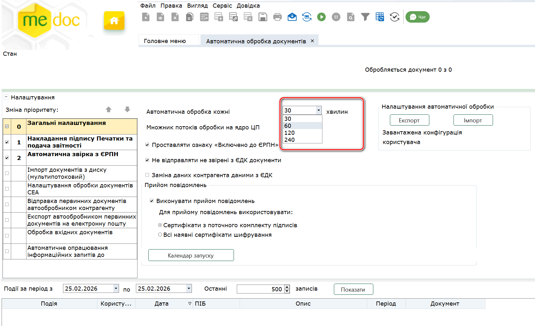Toggle 'Заміна даних контрагента даними з ЄДК' checkbox
The height and width of the screenshot is (326, 535).
point(147,175)
